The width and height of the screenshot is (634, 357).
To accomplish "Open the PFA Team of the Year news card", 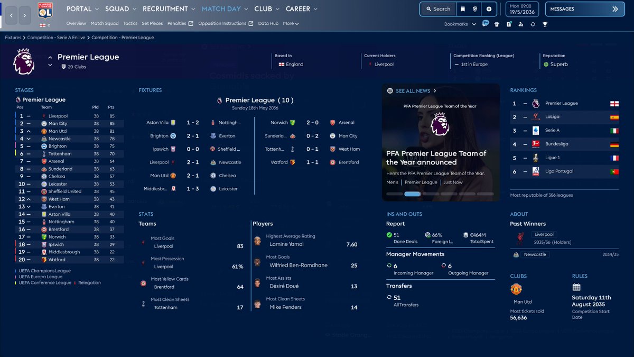I will point(441,142).
